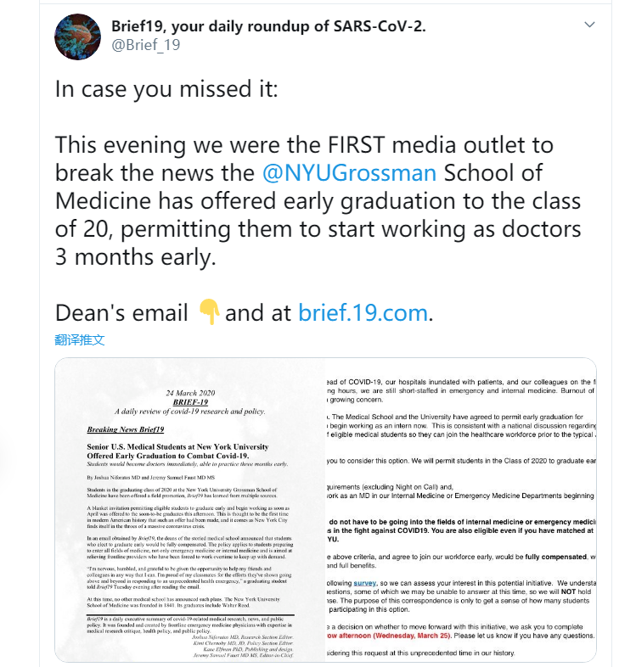Click the "Dean's email" text line
Screen dimensions: 636x667
tap(121, 312)
